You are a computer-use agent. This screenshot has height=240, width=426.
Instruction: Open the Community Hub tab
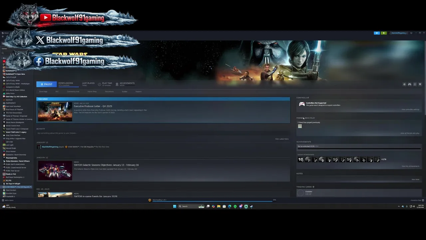[x=73, y=91]
